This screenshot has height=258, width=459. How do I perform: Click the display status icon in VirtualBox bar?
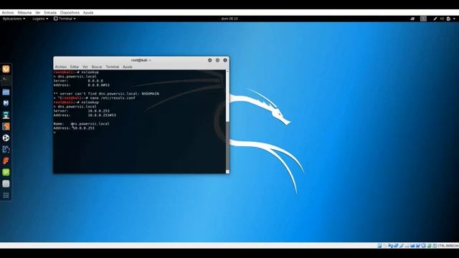(412, 246)
